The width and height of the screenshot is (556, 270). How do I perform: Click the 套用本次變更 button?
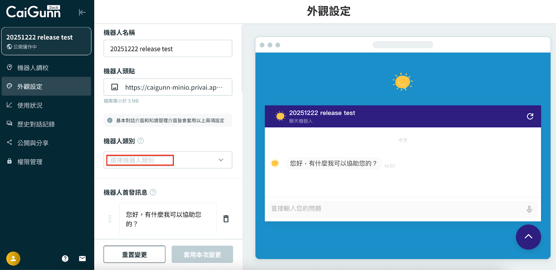coord(202,254)
